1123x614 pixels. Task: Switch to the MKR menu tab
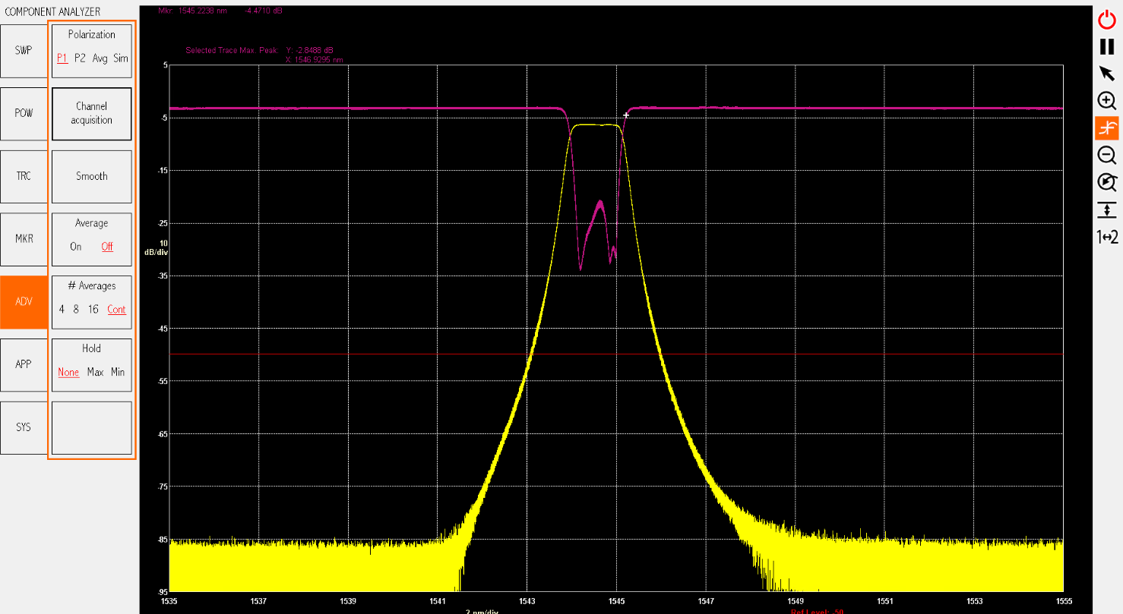pos(24,239)
